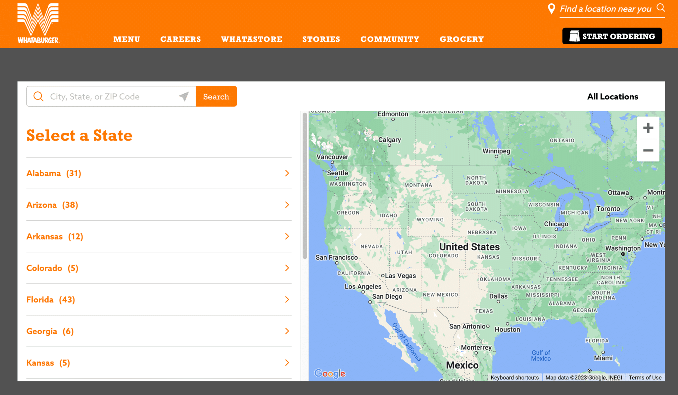The height and width of the screenshot is (395, 678).
Task: Open the Whatastore navigation item
Action: pos(252,39)
